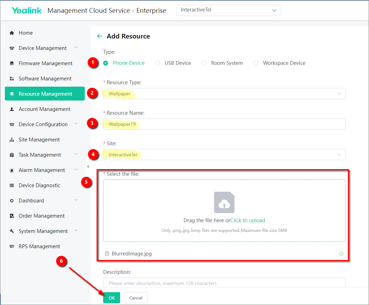Open Account Management in the sidebar

pyautogui.click(x=44, y=109)
